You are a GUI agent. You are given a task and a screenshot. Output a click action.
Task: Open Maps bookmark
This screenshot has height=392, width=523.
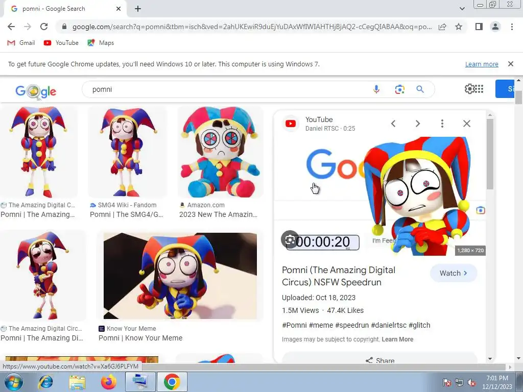101,43
